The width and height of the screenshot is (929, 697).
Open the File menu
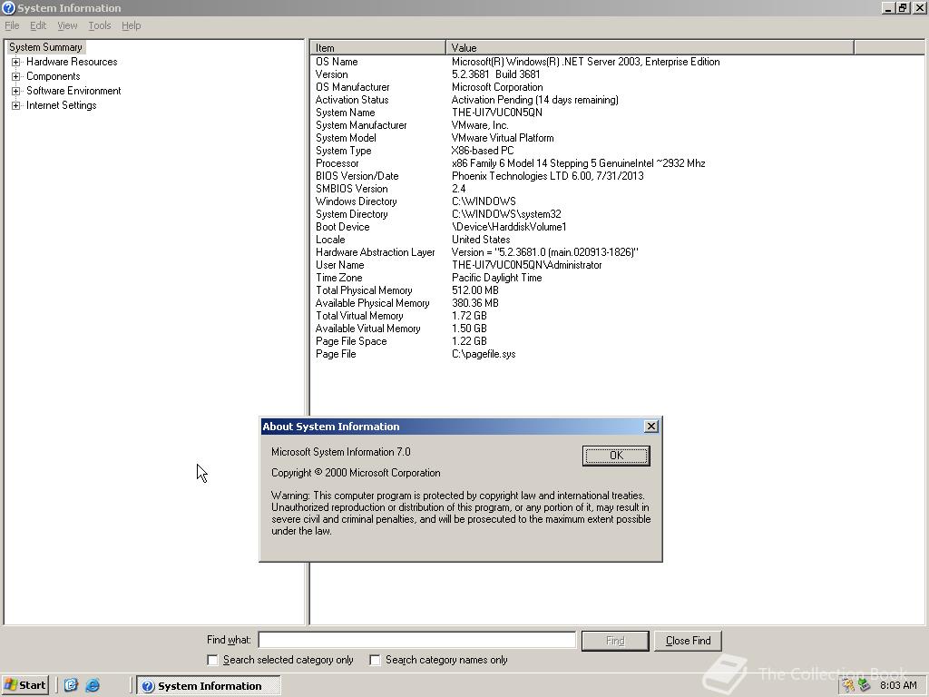[12, 25]
